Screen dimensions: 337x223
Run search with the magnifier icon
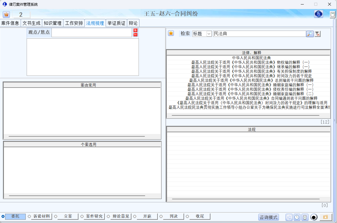(x=310, y=34)
